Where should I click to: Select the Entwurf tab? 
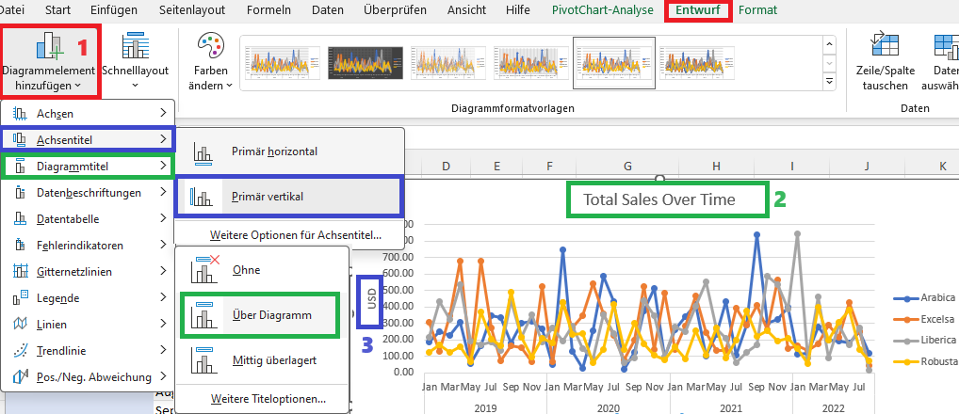698,10
